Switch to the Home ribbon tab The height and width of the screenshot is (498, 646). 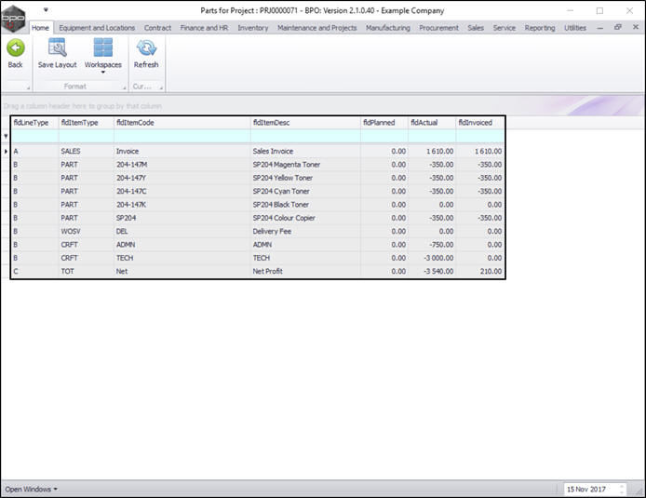click(40, 28)
